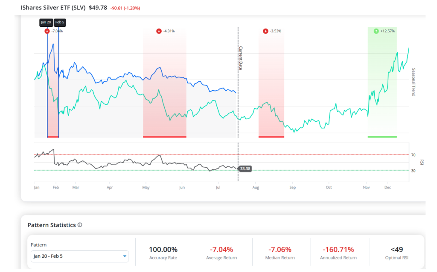Screen dimensions: 437x272
Task: Click the dropdown arrow in the Pattern selector
Action: click(125, 256)
